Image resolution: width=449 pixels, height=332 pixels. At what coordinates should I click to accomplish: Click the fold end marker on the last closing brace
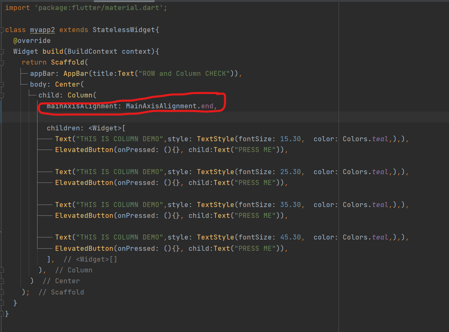[1, 314]
